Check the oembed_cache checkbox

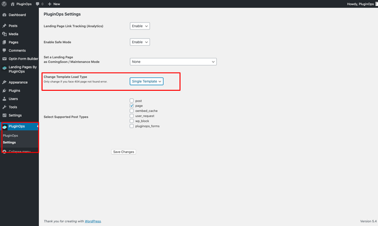click(132, 110)
